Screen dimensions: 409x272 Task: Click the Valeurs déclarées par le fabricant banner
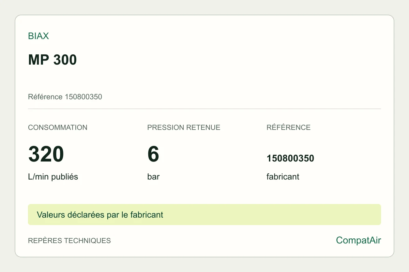click(x=204, y=215)
